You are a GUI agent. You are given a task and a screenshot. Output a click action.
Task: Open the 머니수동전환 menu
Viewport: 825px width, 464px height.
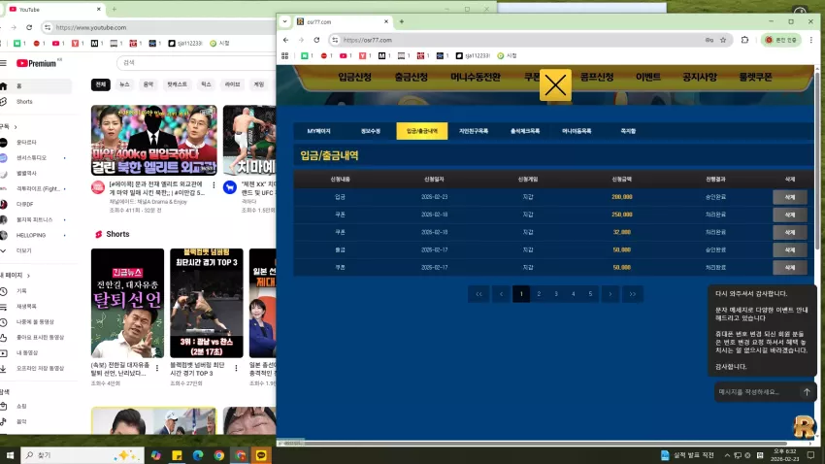point(476,77)
